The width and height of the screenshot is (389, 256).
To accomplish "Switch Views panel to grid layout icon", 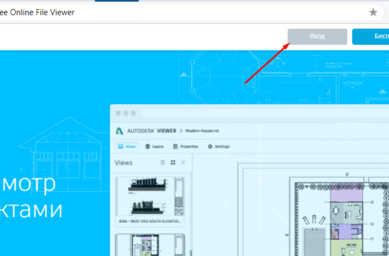I will point(173,162).
